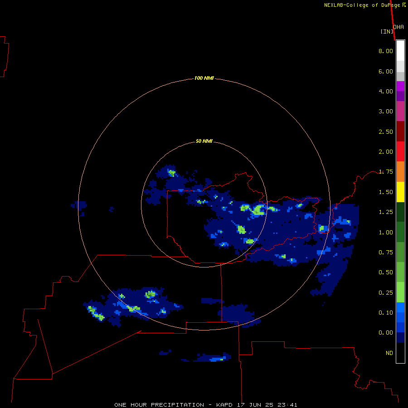Click the 1.25 legend value
The image size is (408, 408).
[386, 212]
